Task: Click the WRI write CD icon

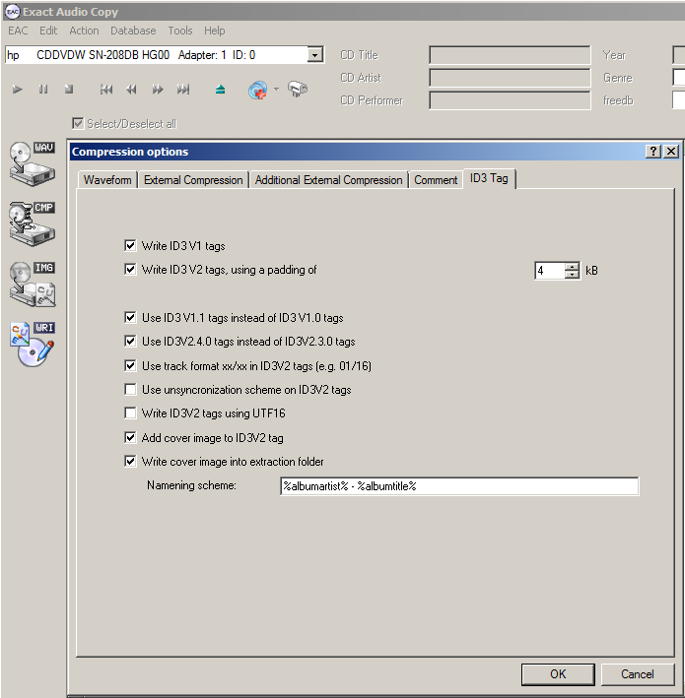Action: click(x=33, y=345)
